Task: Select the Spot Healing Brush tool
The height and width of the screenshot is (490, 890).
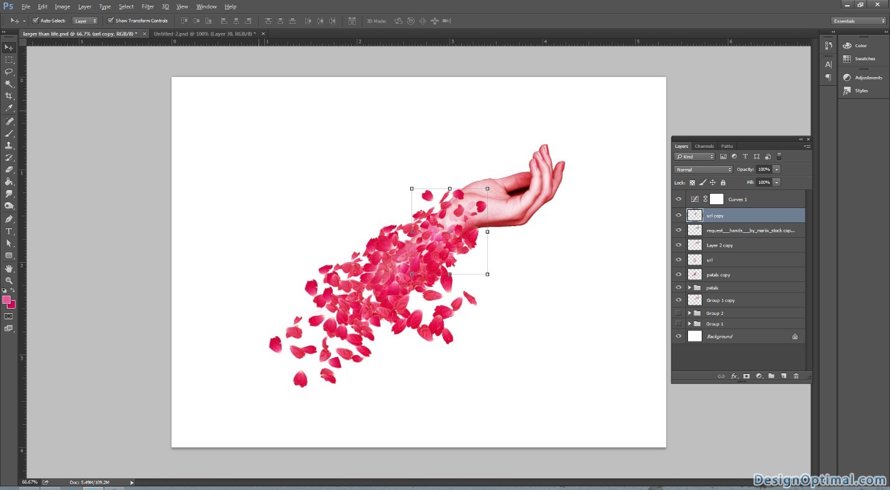Action: pyautogui.click(x=9, y=121)
